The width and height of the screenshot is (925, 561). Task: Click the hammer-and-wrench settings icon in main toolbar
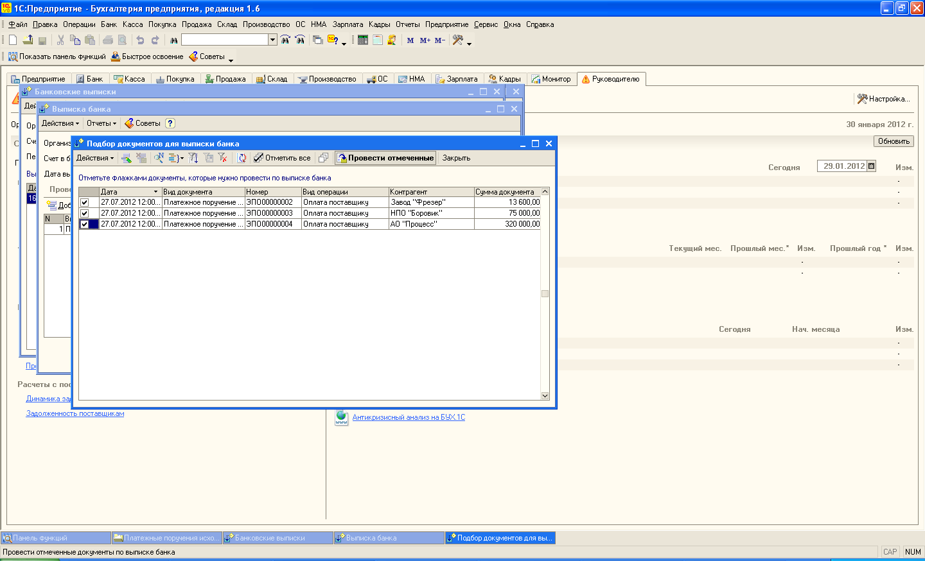pos(457,40)
